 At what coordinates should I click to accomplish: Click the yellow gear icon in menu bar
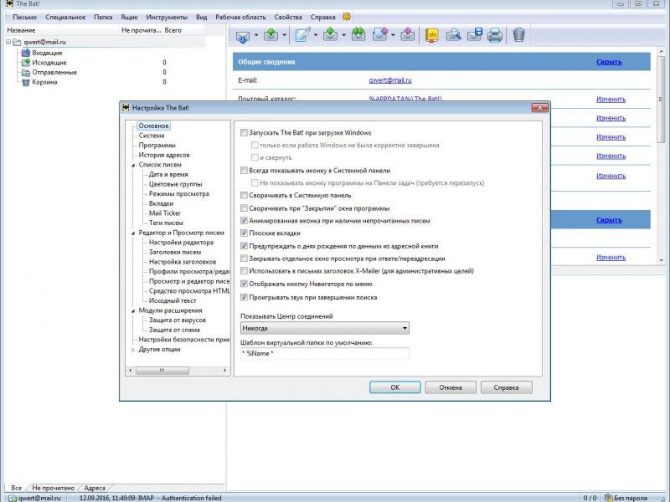(x=347, y=17)
